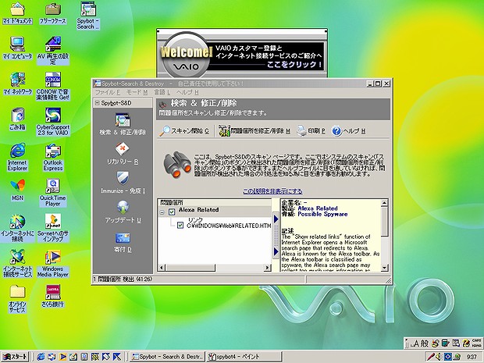
Task: Select the MSN butterfly desktop icon
Action: (x=17, y=190)
